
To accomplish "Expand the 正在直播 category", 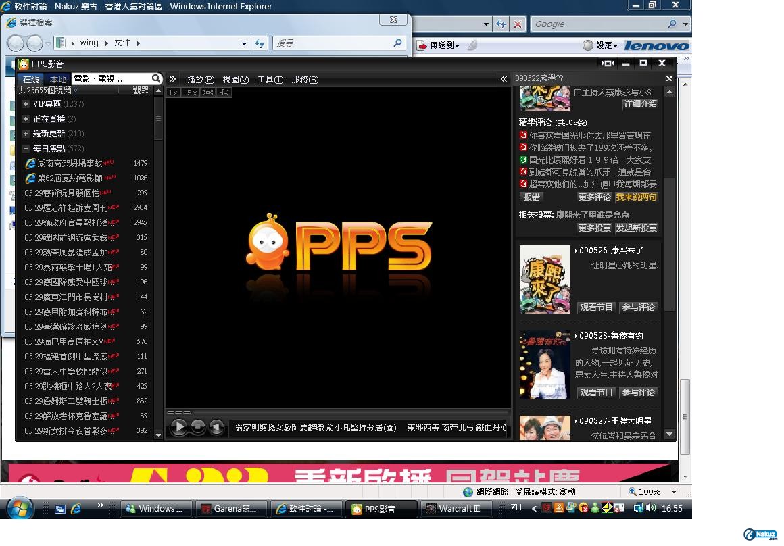I will click(x=25, y=119).
